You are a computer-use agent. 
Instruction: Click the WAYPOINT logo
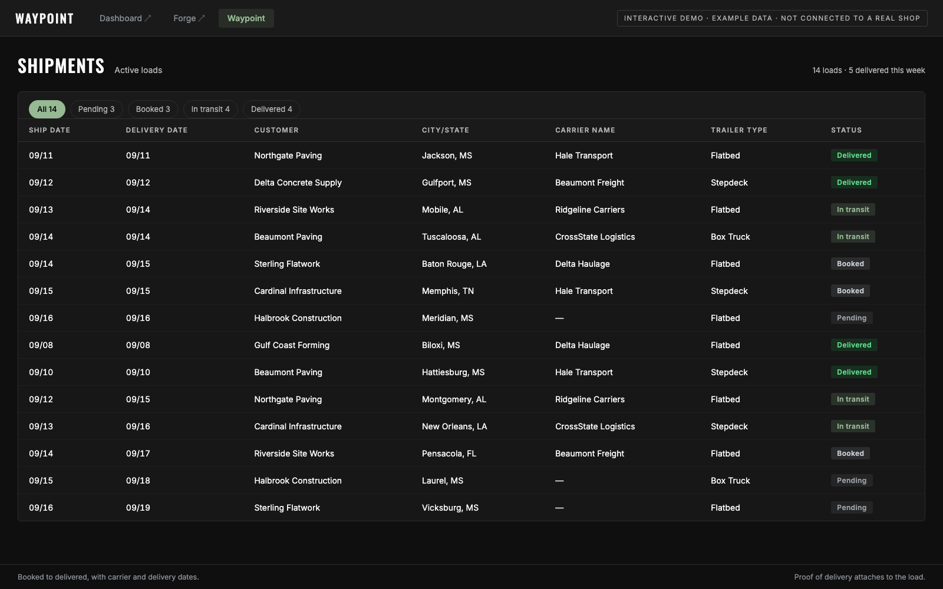[x=44, y=18]
